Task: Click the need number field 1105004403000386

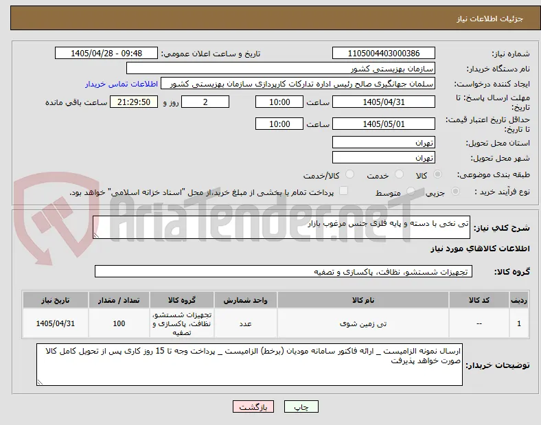Action: [383, 53]
